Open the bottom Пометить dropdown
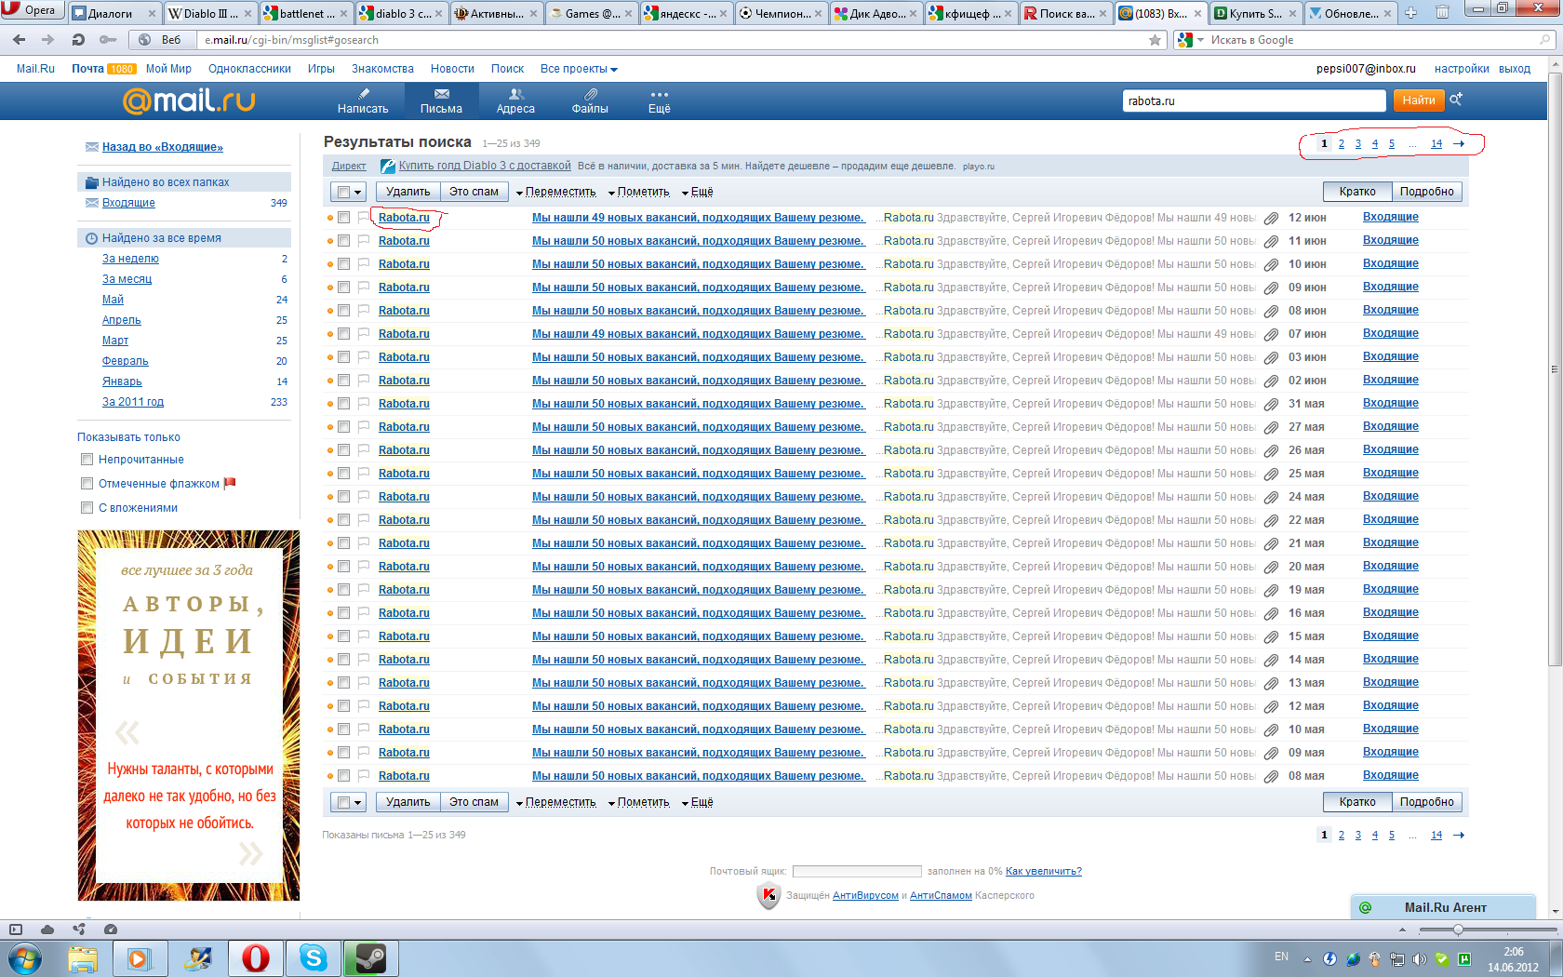Viewport: 1563px width, 977px height. pyautogui.click(x=639, y=802)
